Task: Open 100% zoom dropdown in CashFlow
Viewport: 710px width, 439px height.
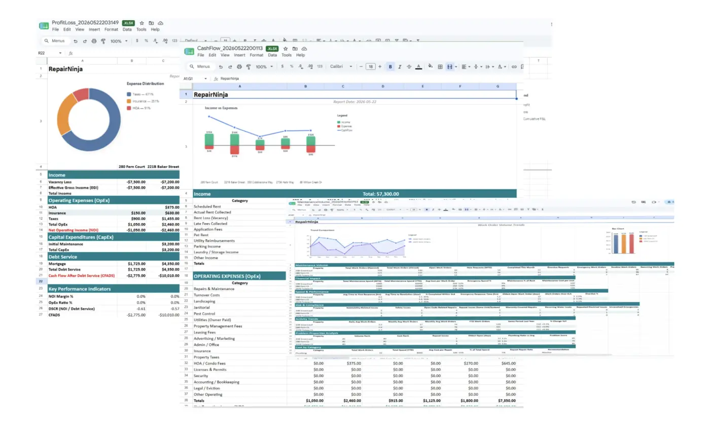Action: (264, 66)
